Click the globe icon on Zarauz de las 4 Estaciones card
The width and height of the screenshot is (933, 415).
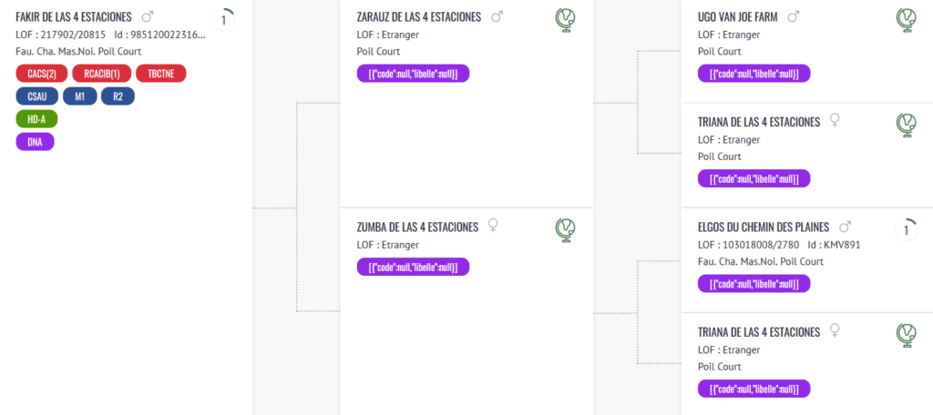click(x=566, y=20)
